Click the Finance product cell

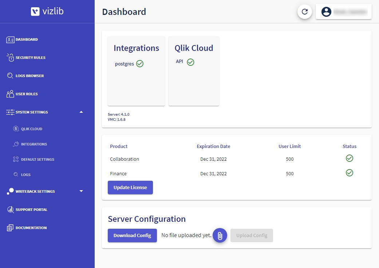(x=118, y=173)
